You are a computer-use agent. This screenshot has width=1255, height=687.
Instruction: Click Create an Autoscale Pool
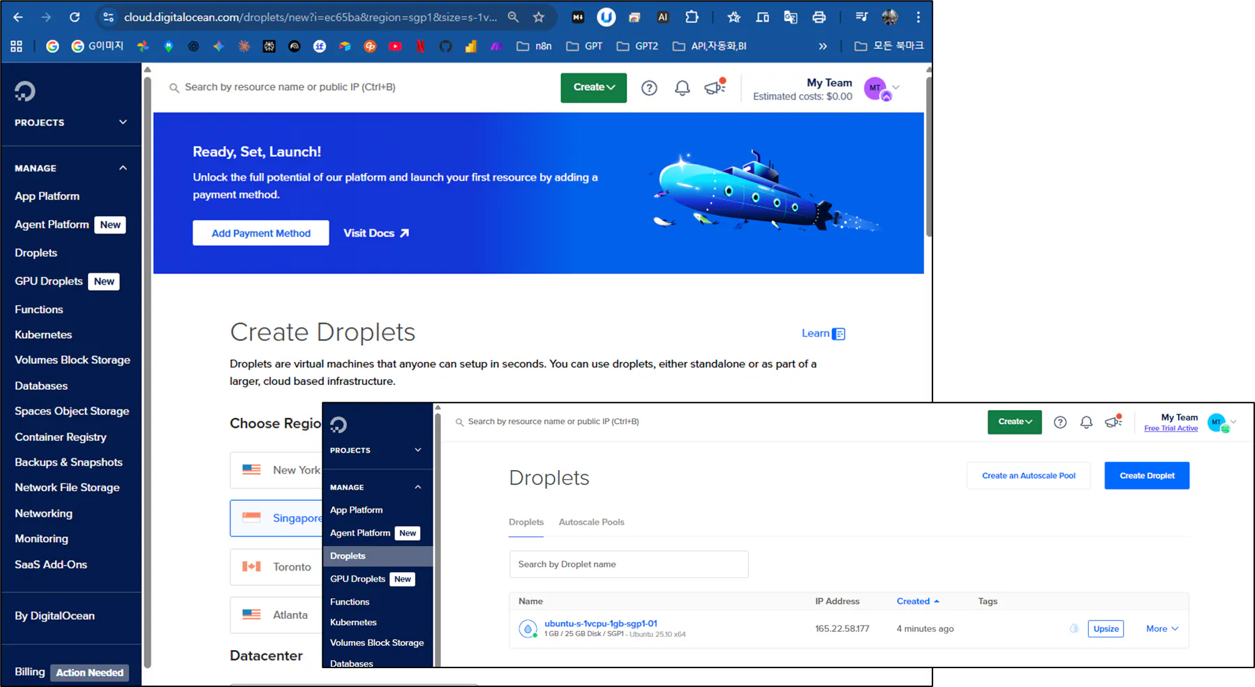[1029, 476]
